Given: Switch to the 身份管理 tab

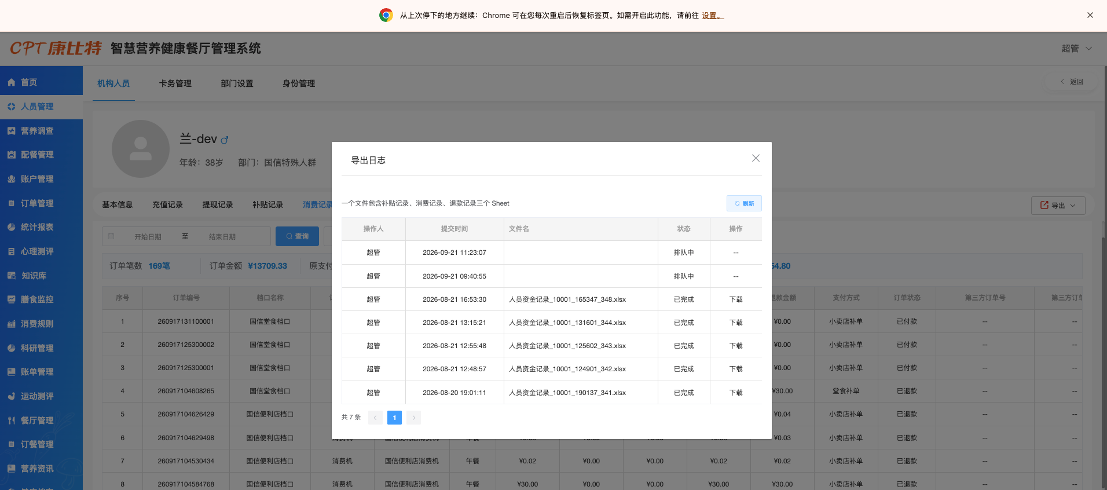Looking at the screenshot, I should (299, 83).
